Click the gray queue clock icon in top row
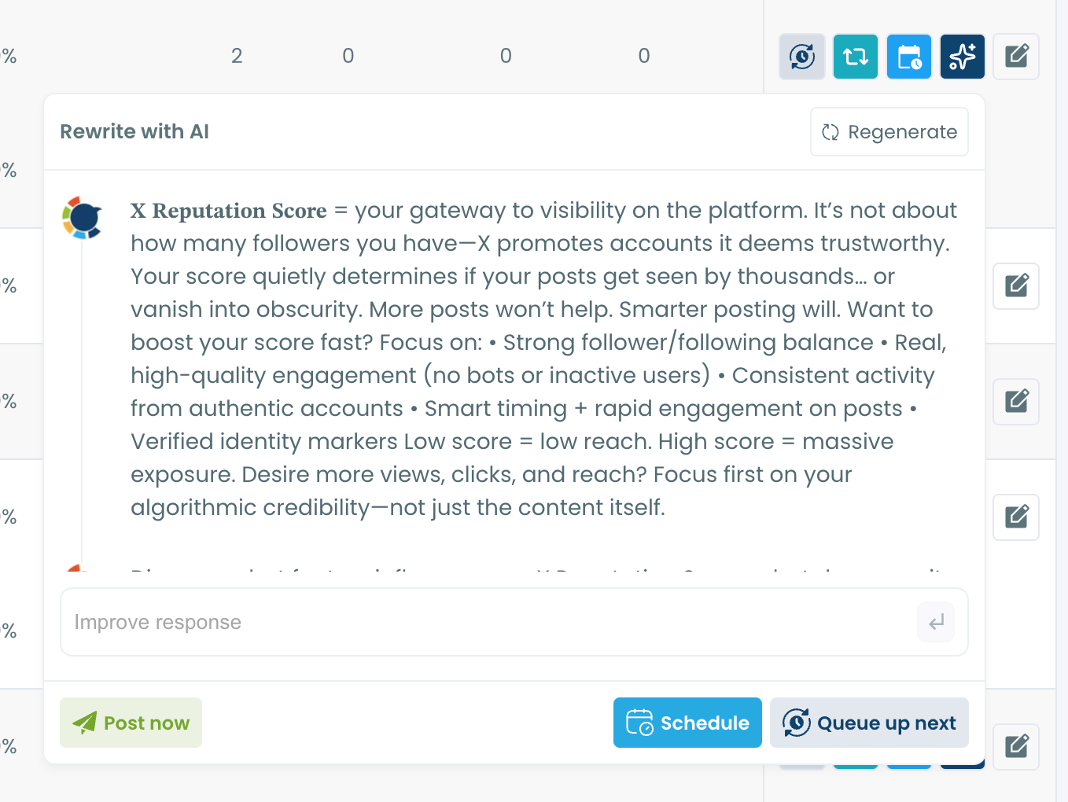Viewport: 1068px width, 802px height. click(x=801, y=57)
